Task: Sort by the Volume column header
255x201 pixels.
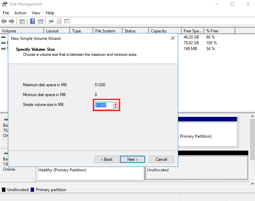Action: pos(22,31)
